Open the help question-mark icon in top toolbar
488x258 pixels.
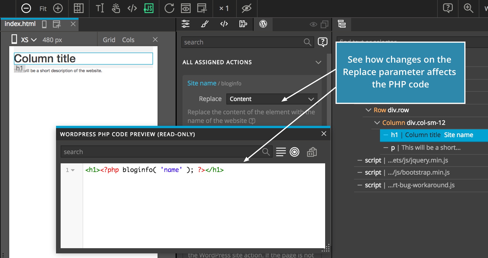click(x=448, y=8)
